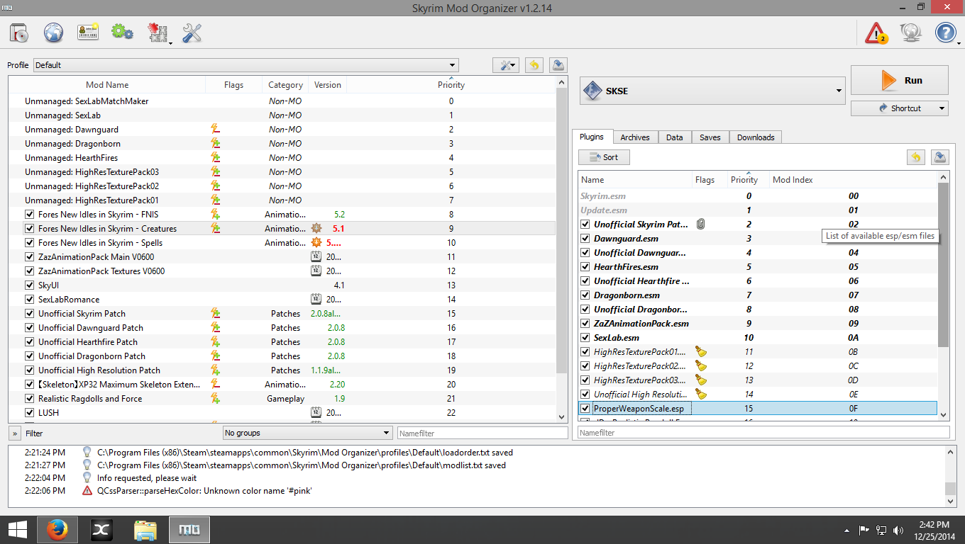Open the Saves tab
Viewport: 965px width, 544px height.
coord(710,137)
